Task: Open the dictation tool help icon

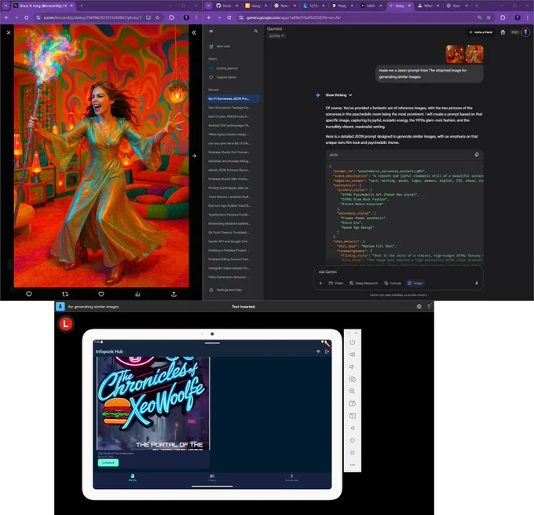Action: click(429, 307)
